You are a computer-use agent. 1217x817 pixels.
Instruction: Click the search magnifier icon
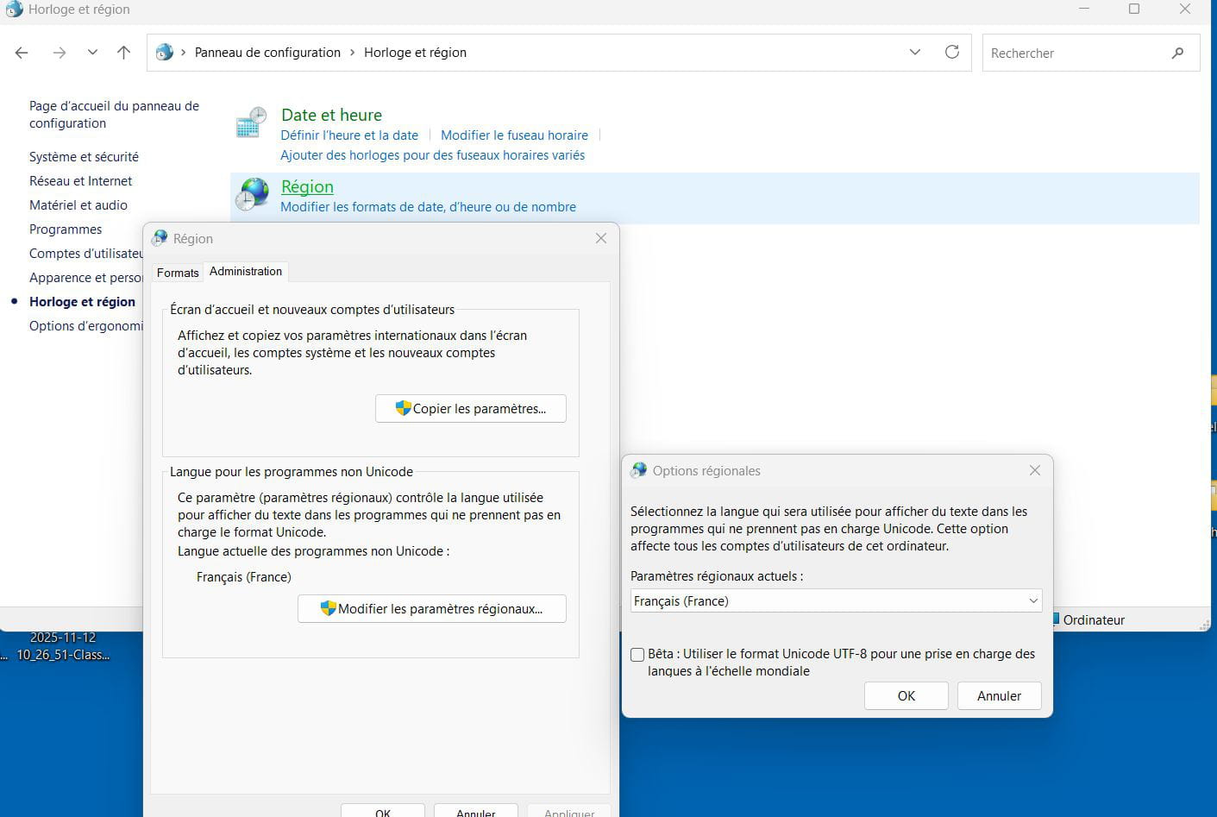(x=1177, y=53)
